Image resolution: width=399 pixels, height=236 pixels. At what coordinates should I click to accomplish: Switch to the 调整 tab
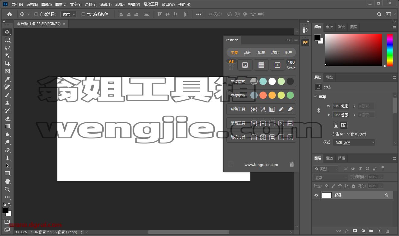330,77
